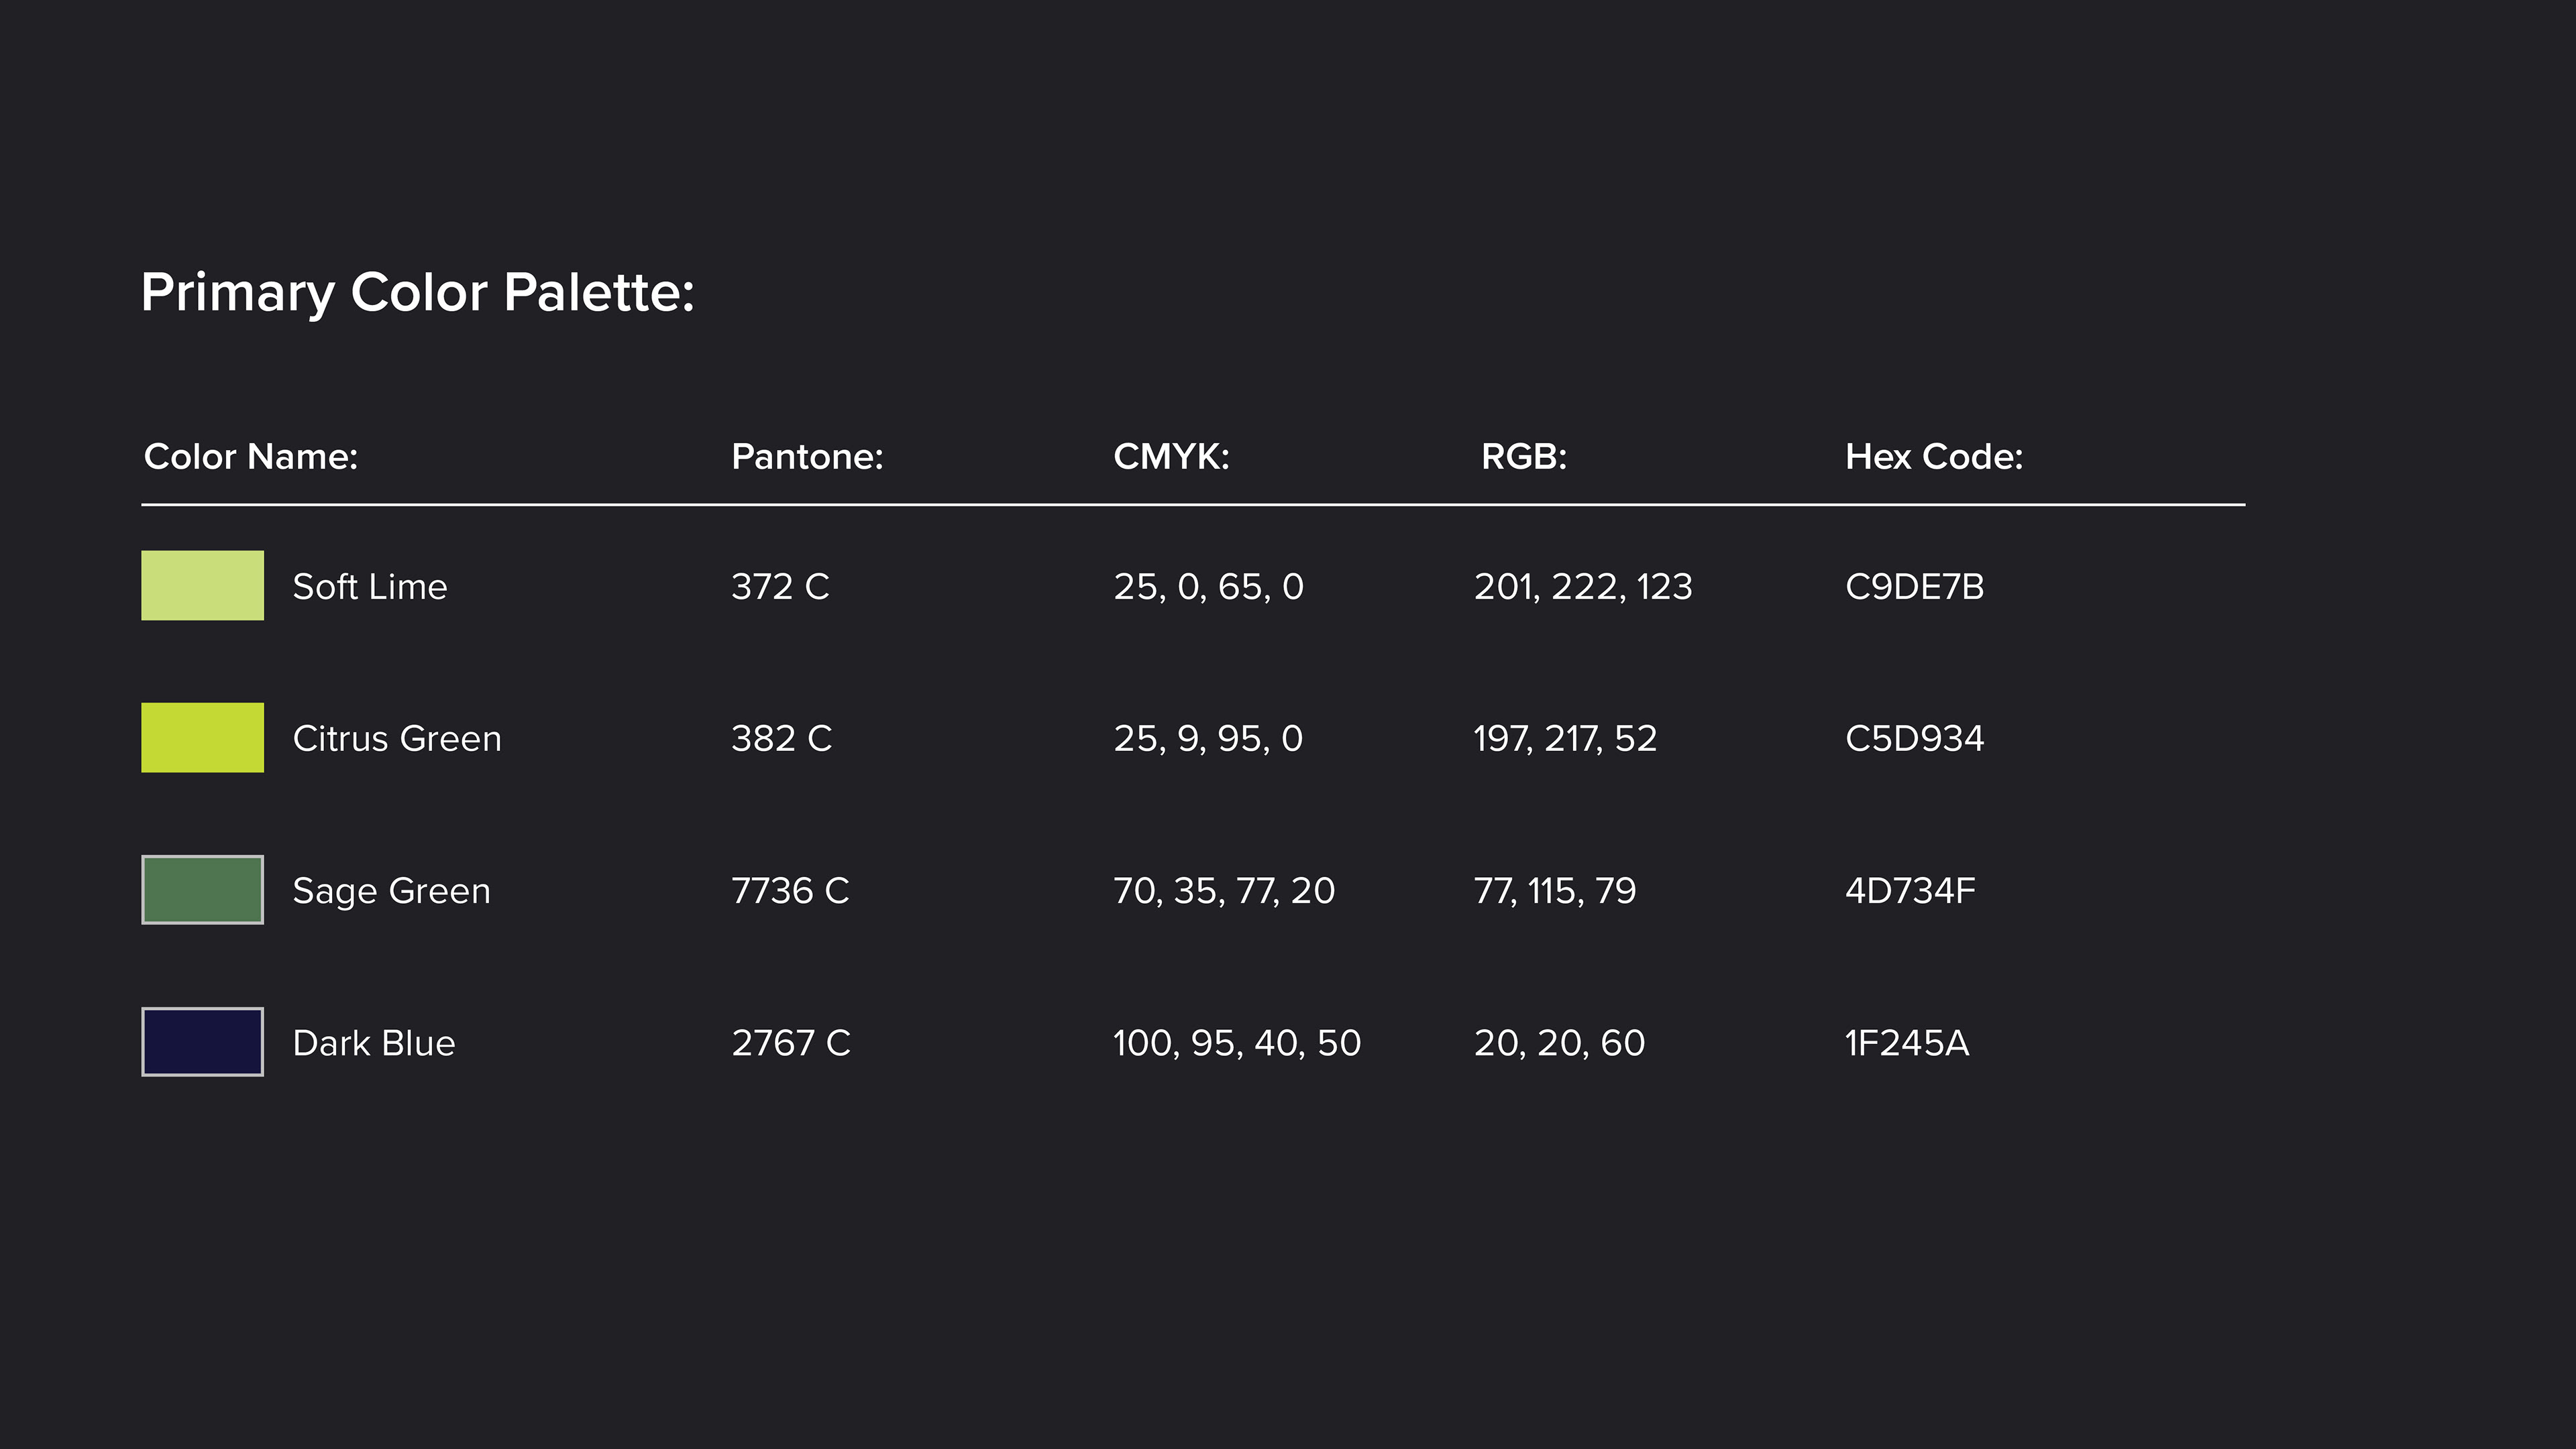Pick the Sage Green color swatch
The width and height of the screenshot is (2576, 1449).
[x=202, y=889]
